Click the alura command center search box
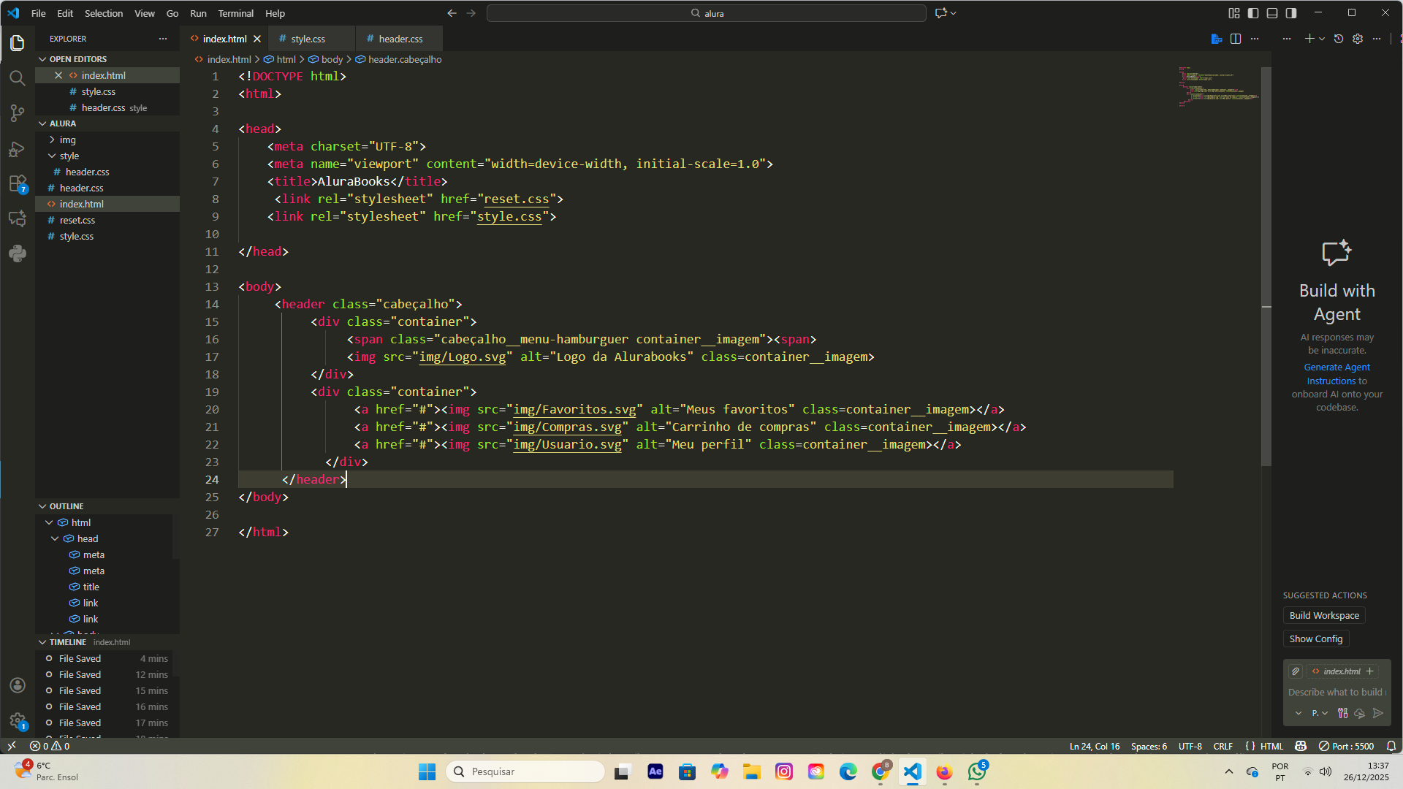This screenshot has height=789, width=1403. (x=706, y=13)
